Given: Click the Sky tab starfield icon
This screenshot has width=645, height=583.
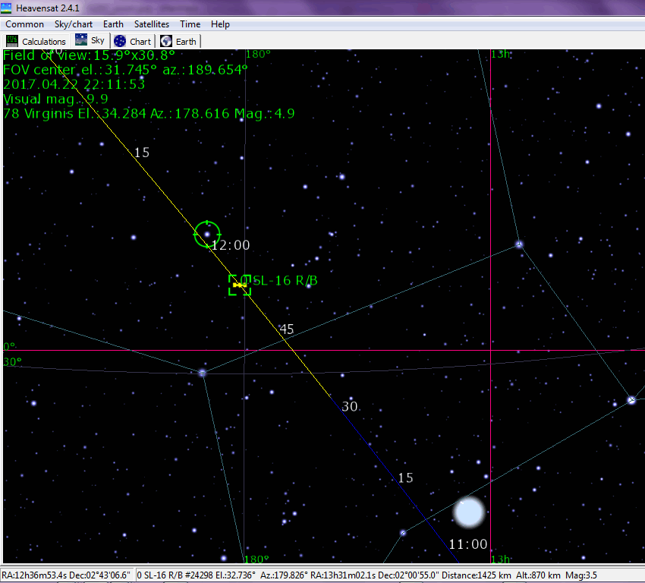Looking at the screenshot, I should click(80, 40).
